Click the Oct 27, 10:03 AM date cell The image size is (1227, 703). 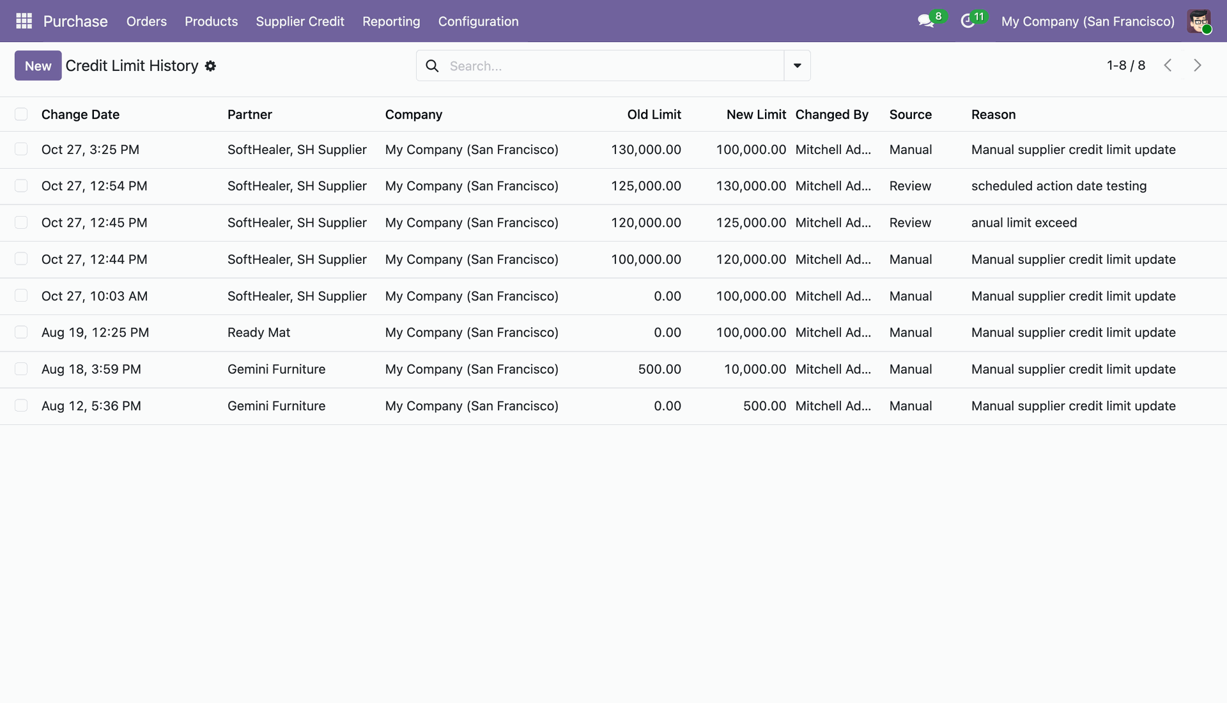95,296
